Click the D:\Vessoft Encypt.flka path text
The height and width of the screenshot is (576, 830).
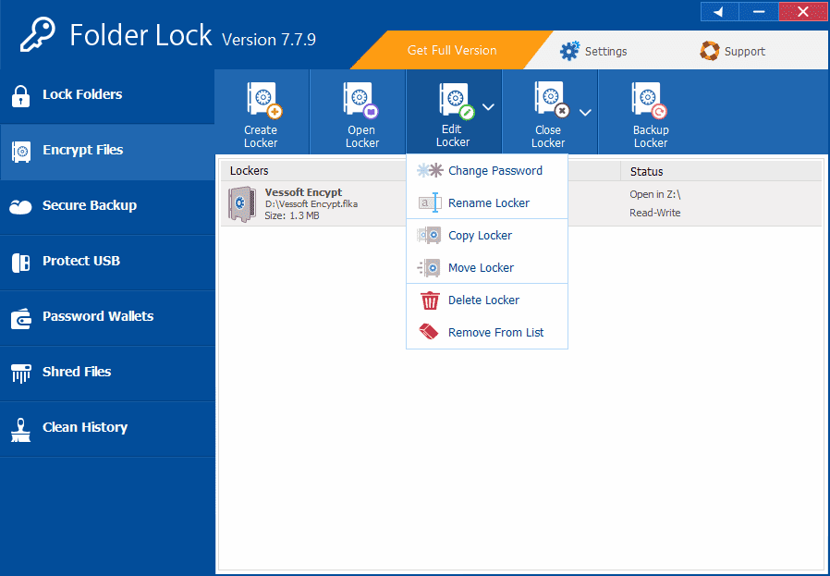pyautogui.click(x=311, y=203)
